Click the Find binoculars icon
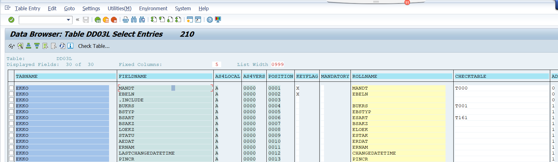Image resolution: width=558 pixels, height=162 pixels. click(x=134, y=20)
